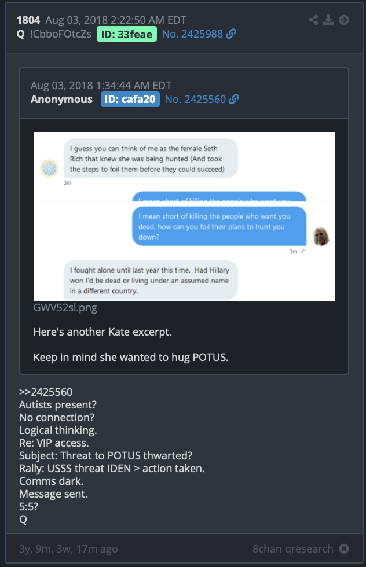Download post using the download icon

point(328,20)
